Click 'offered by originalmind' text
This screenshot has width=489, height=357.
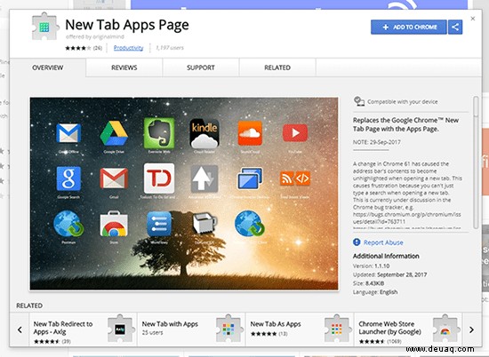[95, 36]
